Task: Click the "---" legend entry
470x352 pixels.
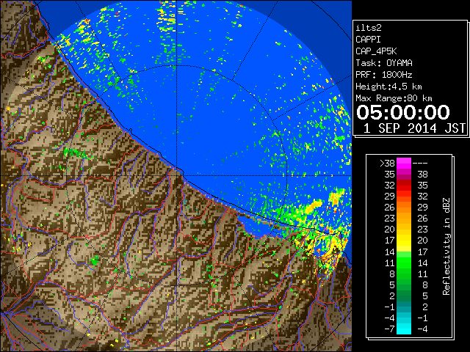Action: [420, 164]
